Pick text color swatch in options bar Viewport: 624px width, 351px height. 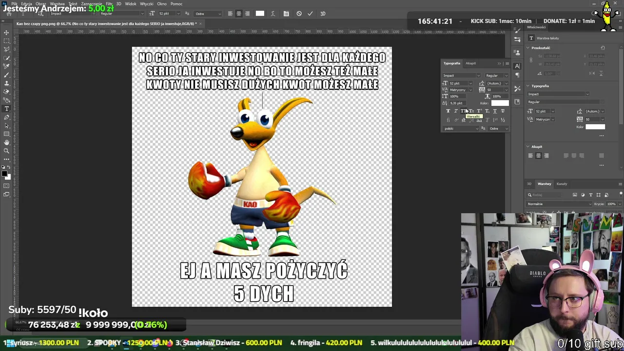click(x=260, y=14)
